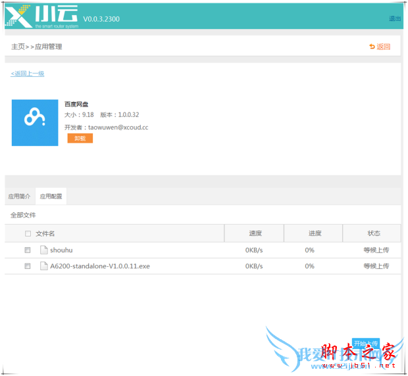
Task: Click the shouhu file name
Action: tap(61, 250)
